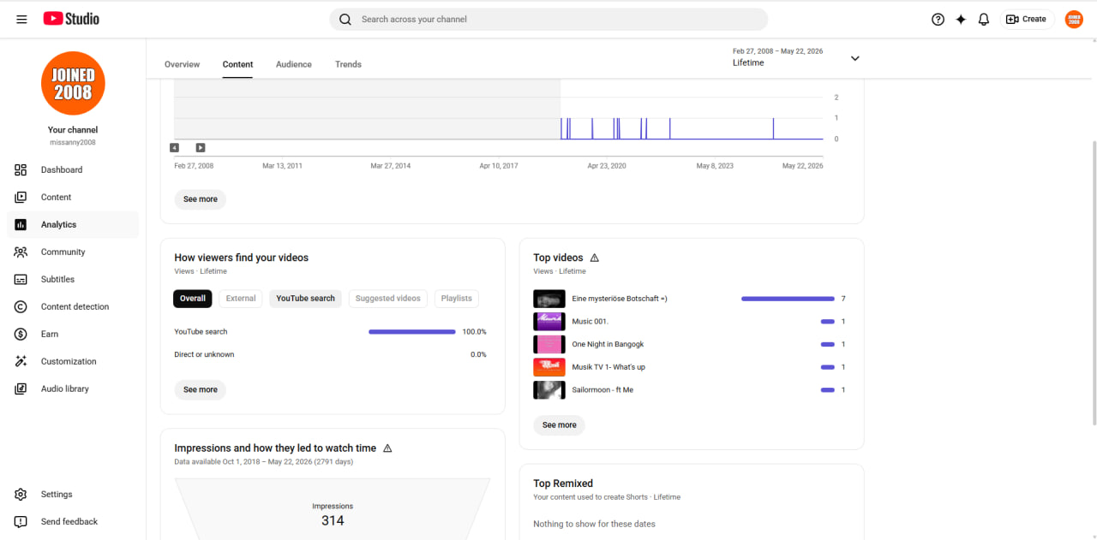Open Content detection in the sidebar
This screenshot has height=540, width=1097.
(73, 306)
